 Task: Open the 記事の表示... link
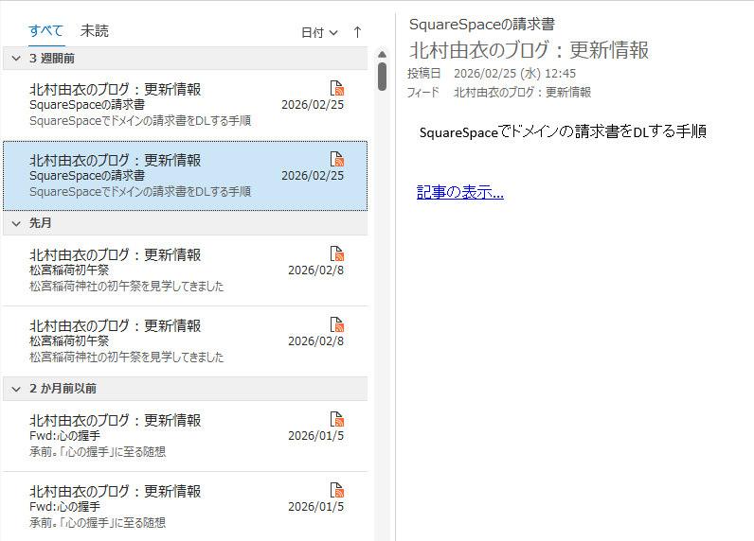(460, 192)
